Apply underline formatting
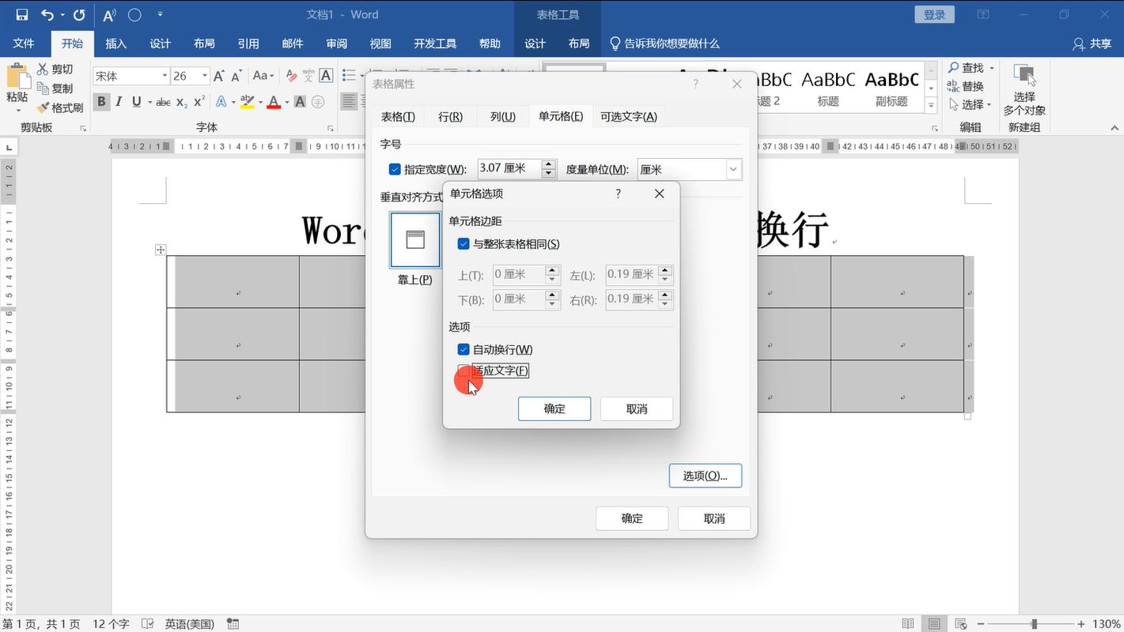This screenshot has width=1124, height=632. (x=136, y=101)
